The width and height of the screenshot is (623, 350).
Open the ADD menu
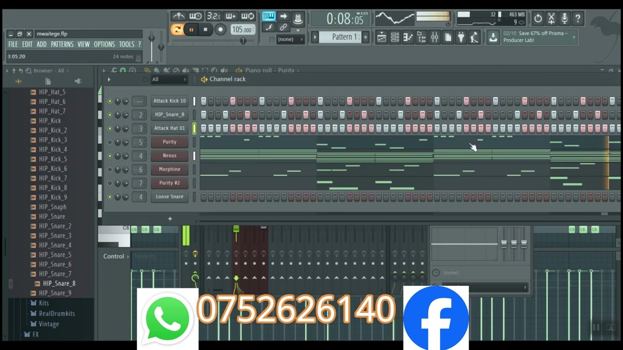(42, 44)
